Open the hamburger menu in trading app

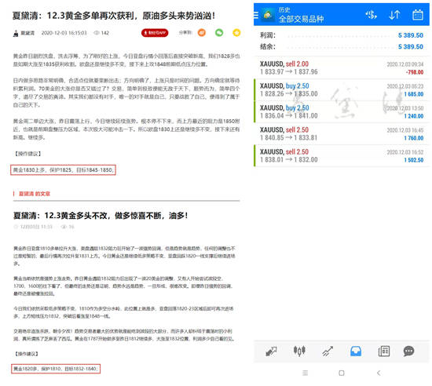[256, 15]
